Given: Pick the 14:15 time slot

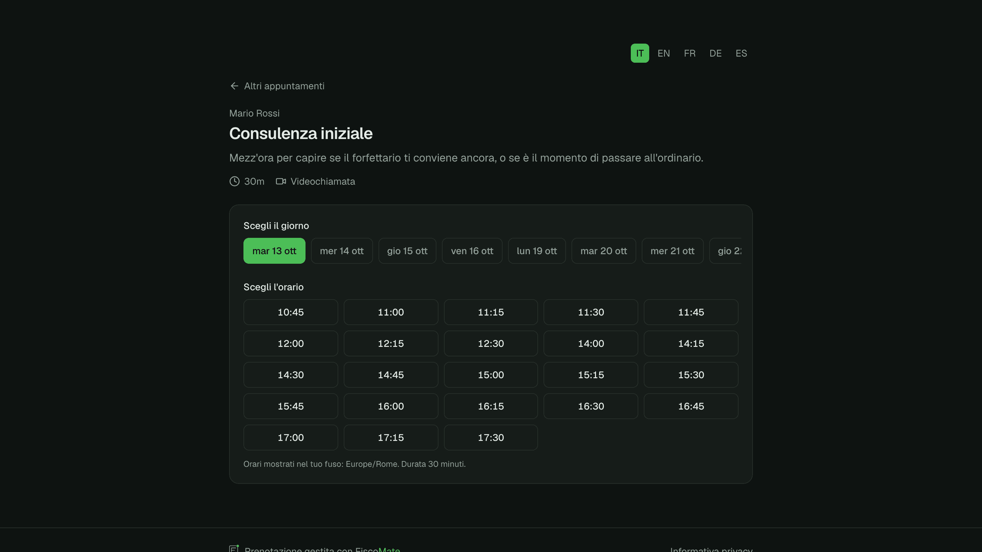Looking at the screenshot, I should 691,343.
